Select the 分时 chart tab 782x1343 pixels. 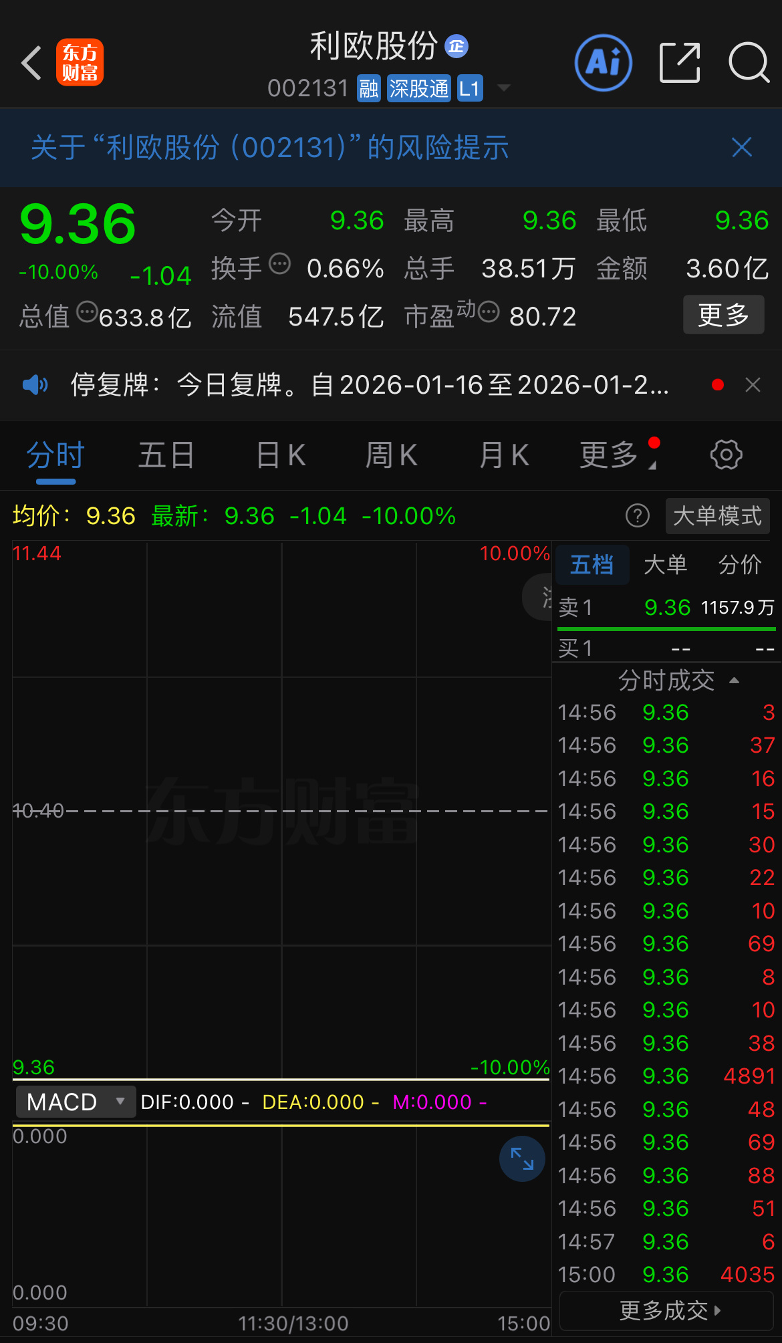tap(55, 456)
